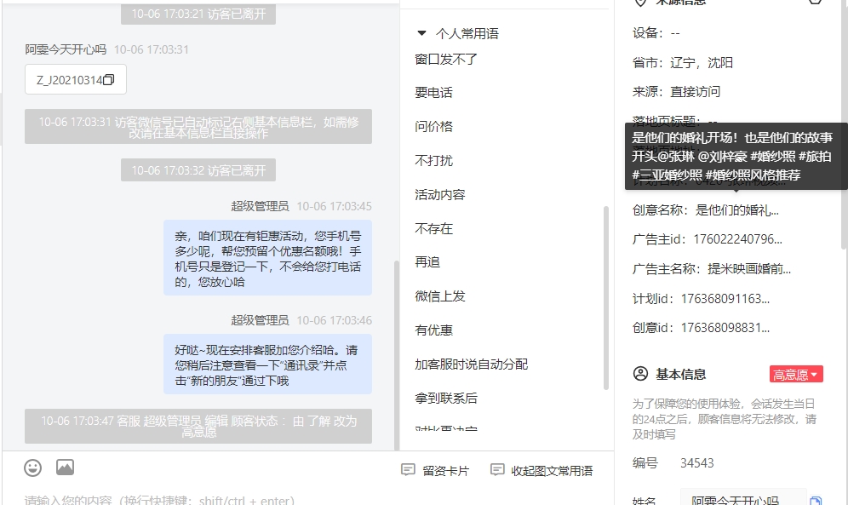Image resolution: width=848 pixels, height=505 pixels.
Task: Click 收起图文常用语 to collapse phrases
Action: [541, 470]
